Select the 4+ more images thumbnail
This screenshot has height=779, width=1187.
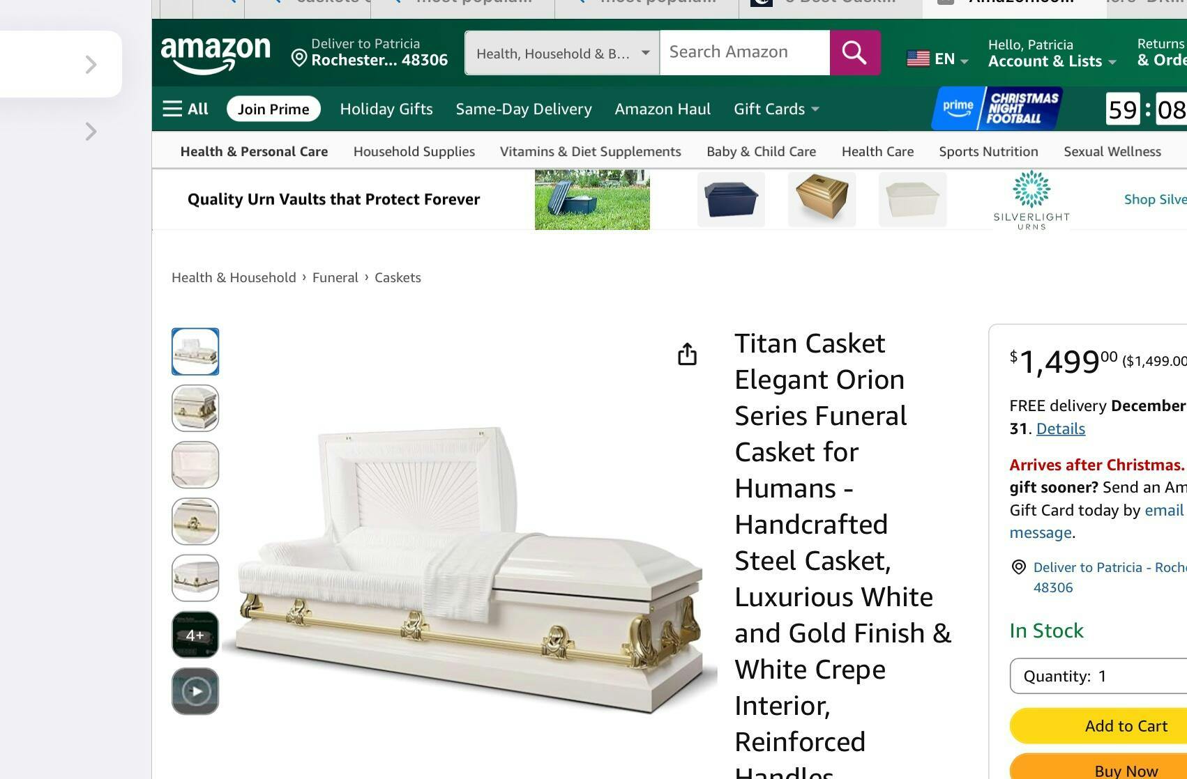pyautogui.click(x=195, y=635)
